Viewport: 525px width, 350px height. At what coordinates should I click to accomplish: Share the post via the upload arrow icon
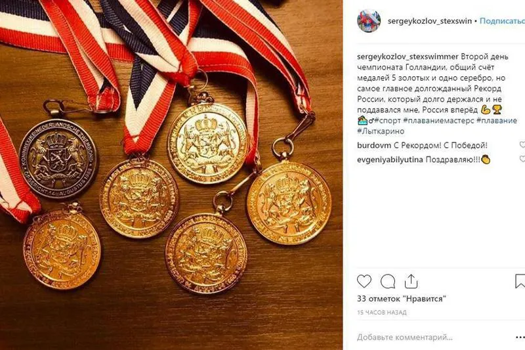point(411,281)
